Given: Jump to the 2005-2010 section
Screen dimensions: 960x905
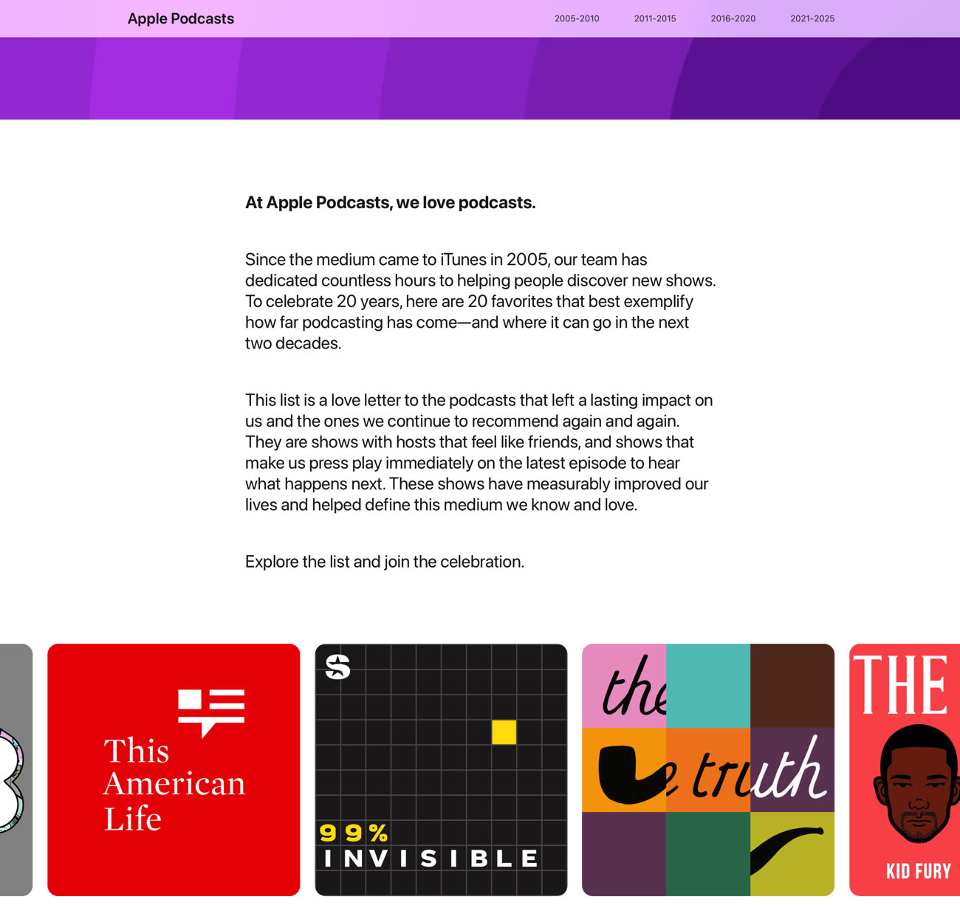Looking at the screenshot, I should (577, 18).
